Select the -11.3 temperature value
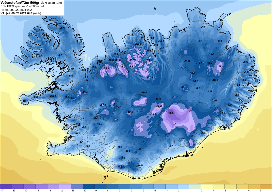This screenshot has width=272, height=192. click(x=112, y=104)
